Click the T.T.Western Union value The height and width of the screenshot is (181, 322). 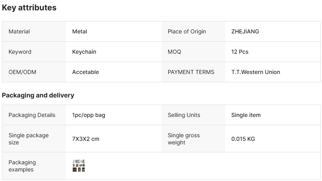pos(255,72)
